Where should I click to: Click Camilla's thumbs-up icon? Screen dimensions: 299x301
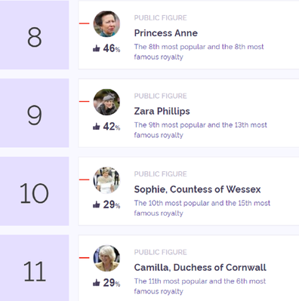coord(97,283)
